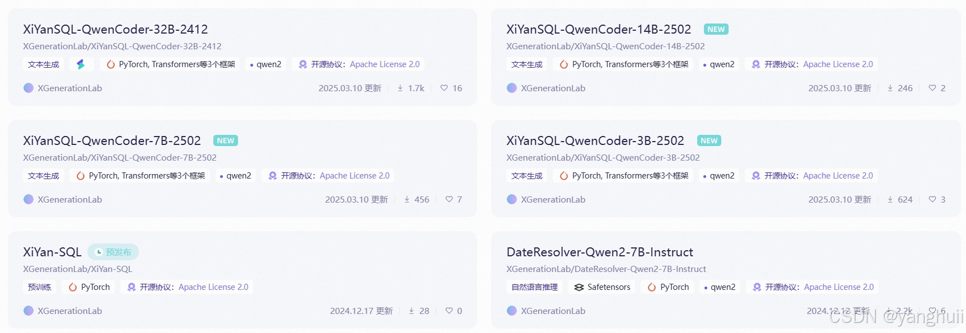Click the Safetensors layers icon on DateResolver card
The height and width of the screenshot is (333, 966).
pyautogui.click(x=579, y=287)
